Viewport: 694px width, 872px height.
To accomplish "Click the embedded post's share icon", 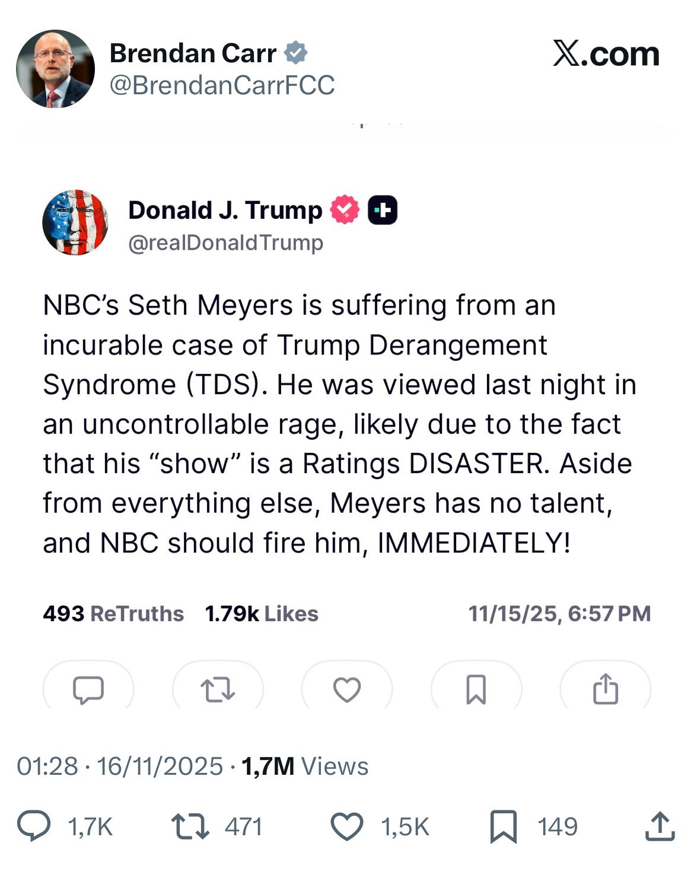I will pos(605,689).
